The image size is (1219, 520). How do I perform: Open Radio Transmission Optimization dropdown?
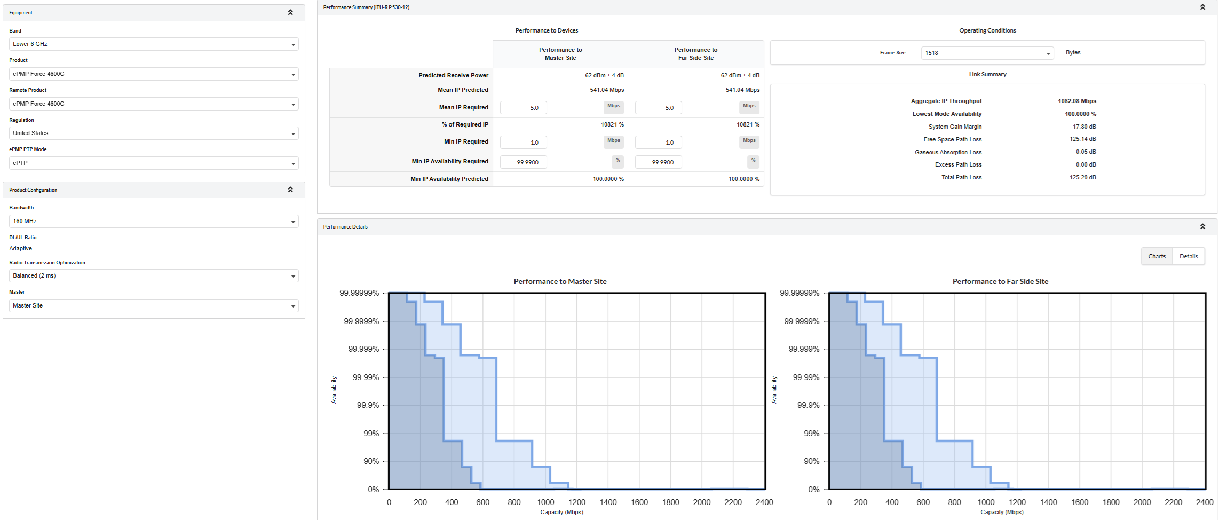154,276
